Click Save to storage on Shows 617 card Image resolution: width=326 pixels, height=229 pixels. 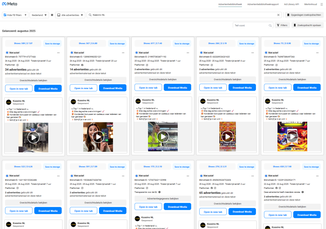coord(182,43)
